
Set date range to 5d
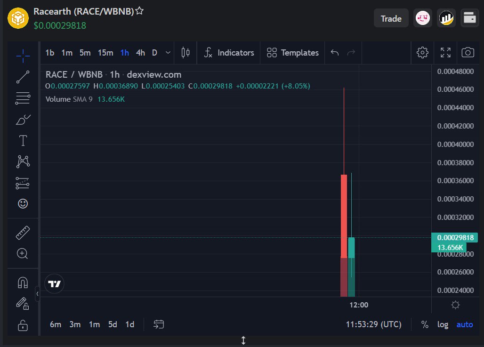point(113,324)
